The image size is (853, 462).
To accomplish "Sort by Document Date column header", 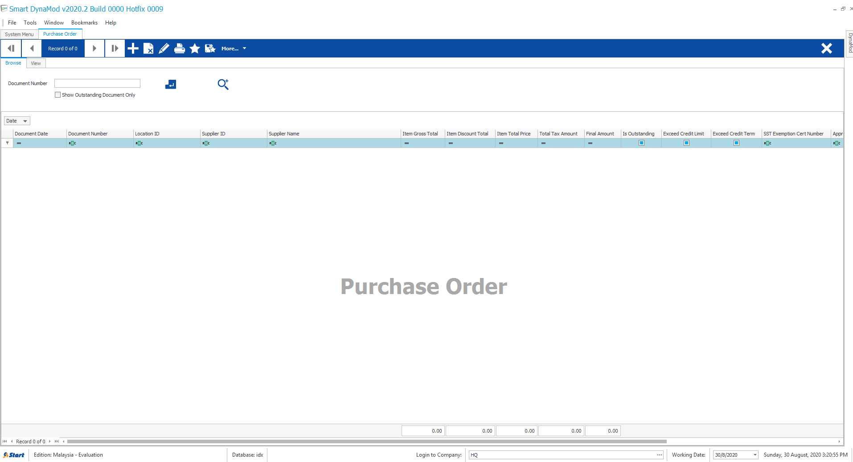I will tap(40, 134).
